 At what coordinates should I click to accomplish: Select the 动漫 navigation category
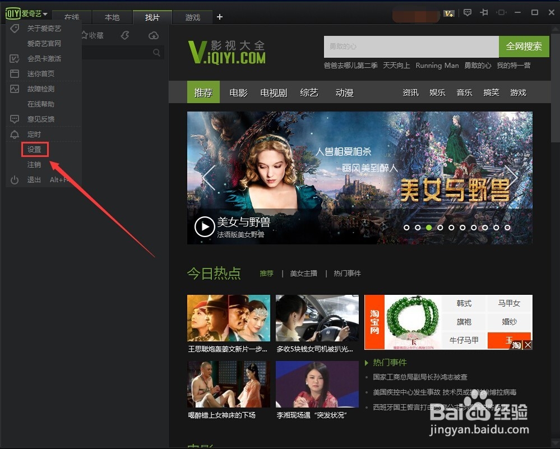[344, 92]
